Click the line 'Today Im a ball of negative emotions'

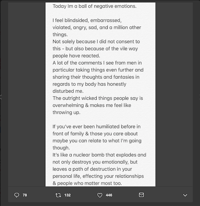coord(94,6)
